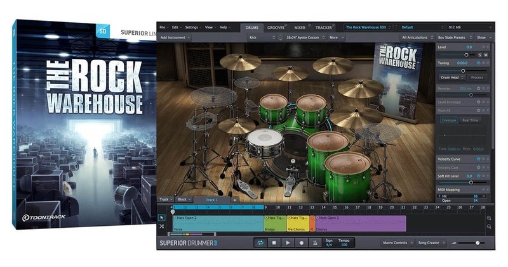This screenshot has width=508, height=267.
Task: Enable the metronome icon
Action: pyautogui.click(x=316, y=242)
